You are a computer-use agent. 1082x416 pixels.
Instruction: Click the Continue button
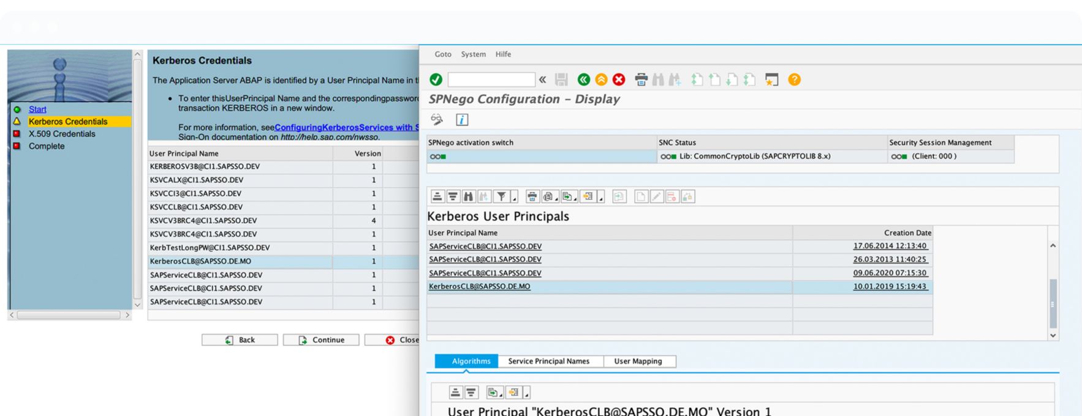(321, 340)
